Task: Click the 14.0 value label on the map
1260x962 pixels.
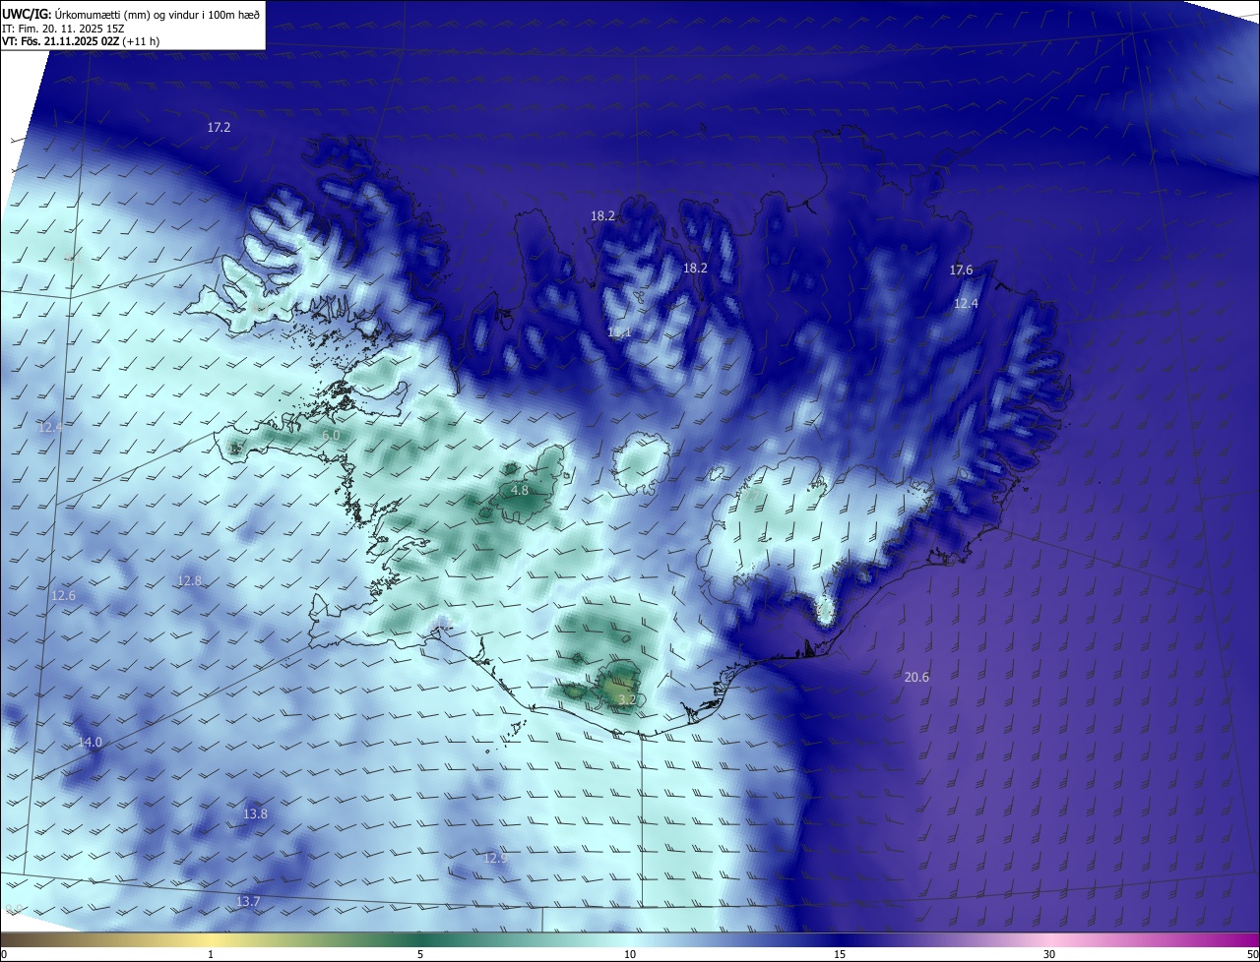Action: (90, 742)
